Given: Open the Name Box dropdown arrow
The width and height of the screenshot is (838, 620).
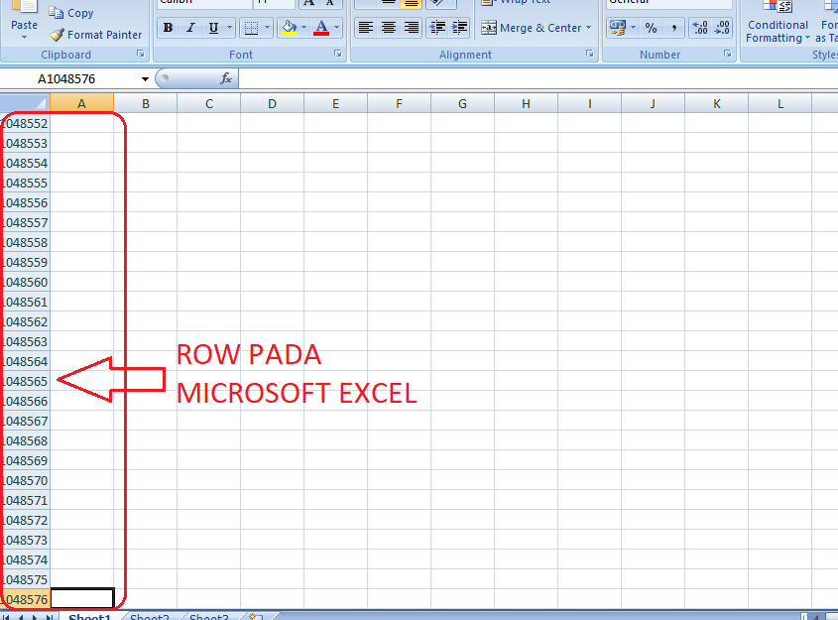Looking at the screenshot, I should (145, 79).
